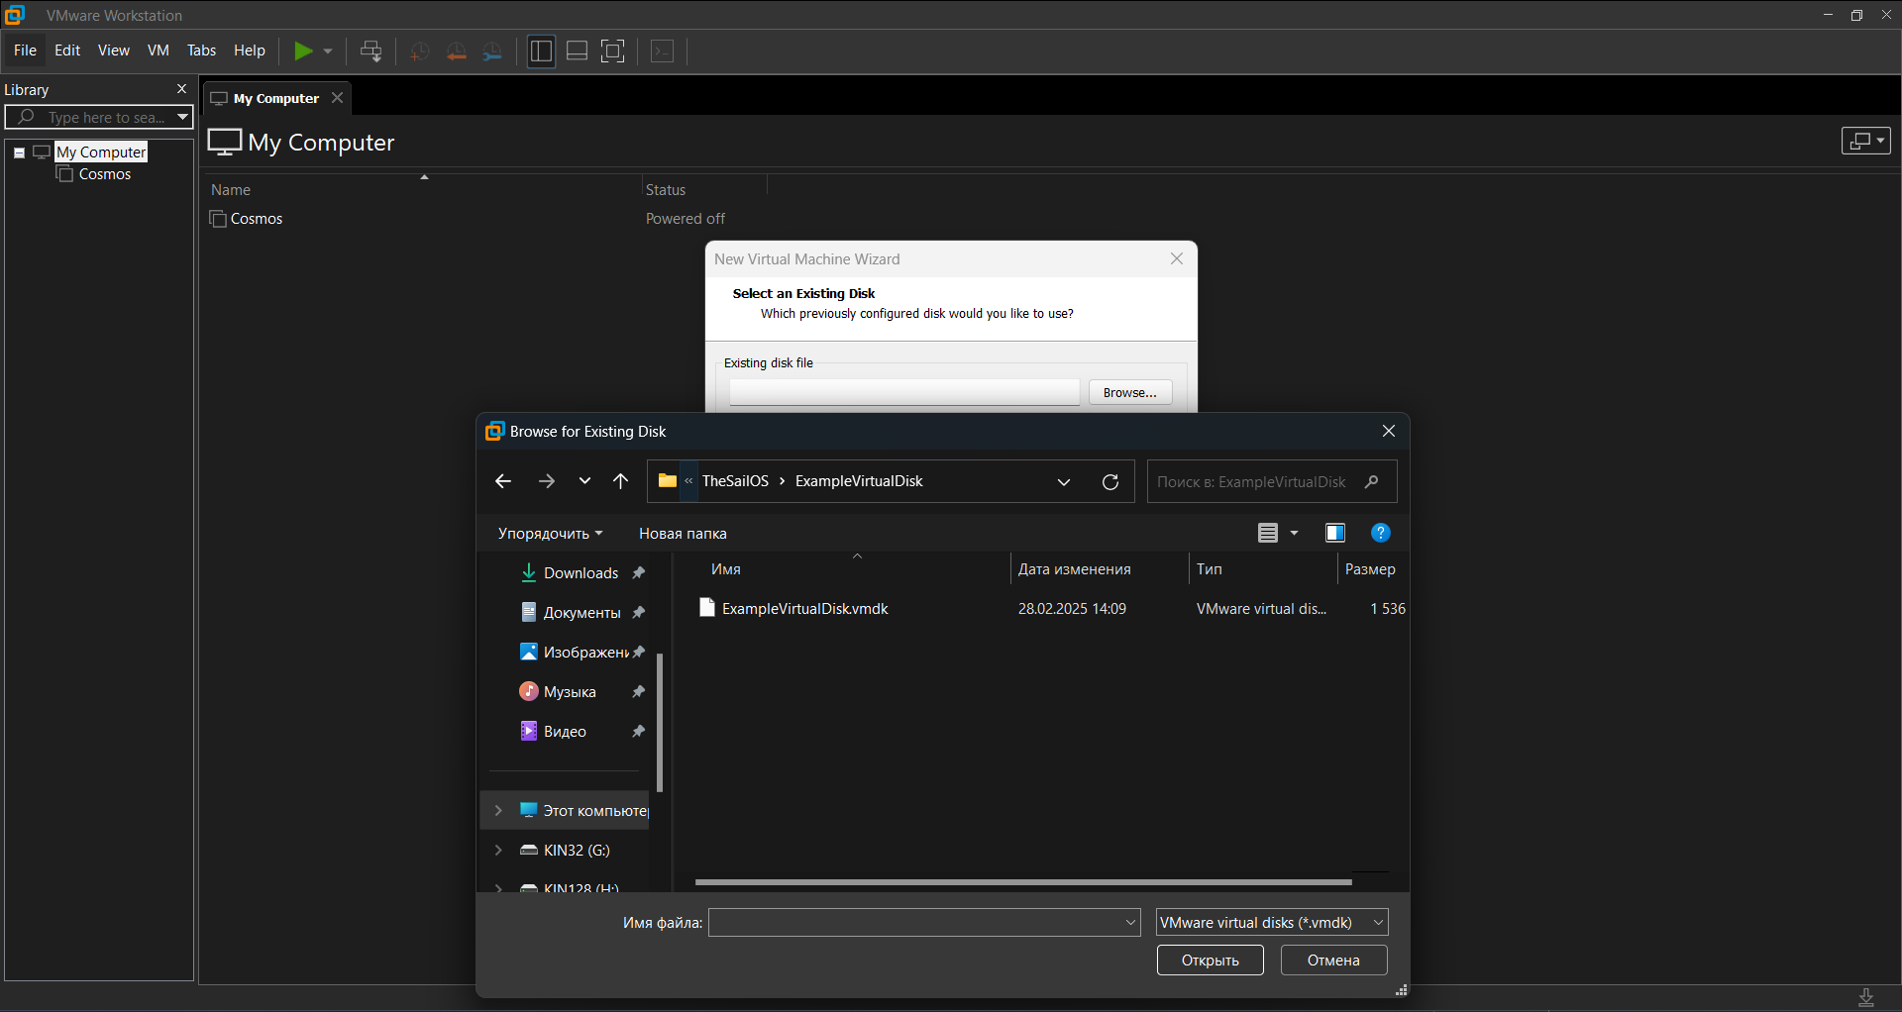Open the view options dropdown arrow
The image size is (1902, 1012).
[x=1294, y=534]
